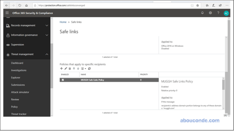234x131 pixels.
Task: Open the AC account avatar menu
Action: 226,13
